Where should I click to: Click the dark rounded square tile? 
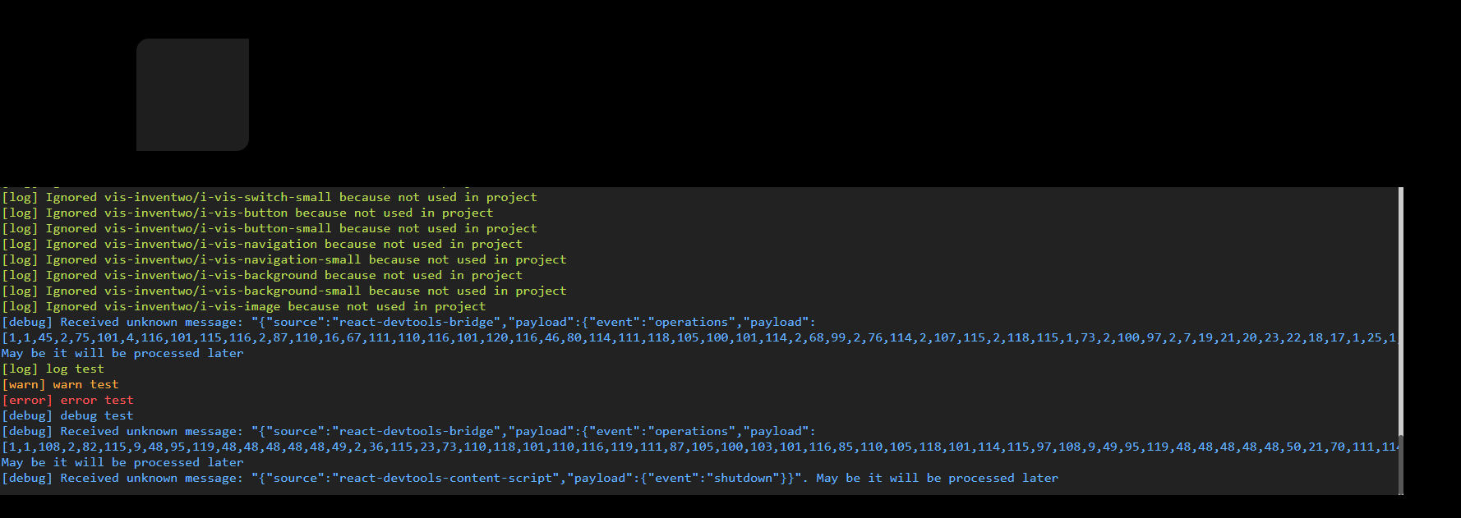pyautogui.click(x=192, y=94)
